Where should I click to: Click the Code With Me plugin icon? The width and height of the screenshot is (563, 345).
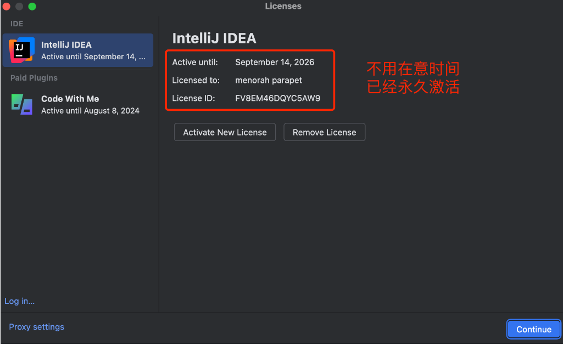point(22,104)
